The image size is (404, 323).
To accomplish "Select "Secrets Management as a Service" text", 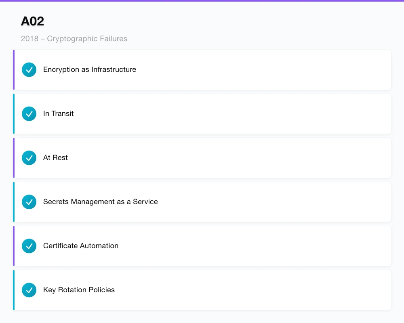I will 100,201.
